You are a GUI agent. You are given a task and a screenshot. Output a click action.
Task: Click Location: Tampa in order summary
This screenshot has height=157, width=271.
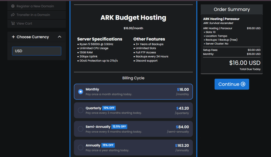tap(216, 36)
